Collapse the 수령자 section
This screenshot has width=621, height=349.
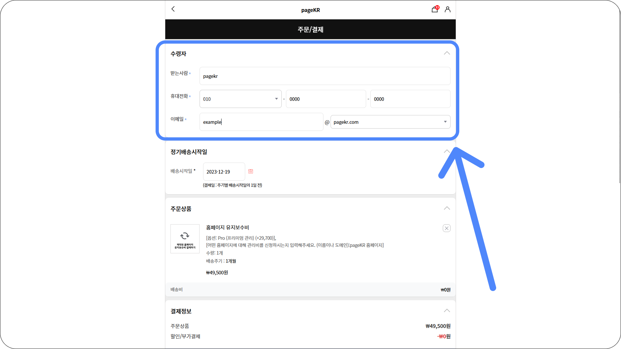(447, 53)
